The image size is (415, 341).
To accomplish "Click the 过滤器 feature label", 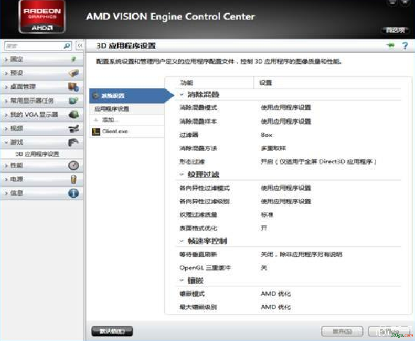I will [189, 135].
